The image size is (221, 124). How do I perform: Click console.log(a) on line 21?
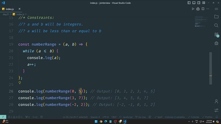44,58
